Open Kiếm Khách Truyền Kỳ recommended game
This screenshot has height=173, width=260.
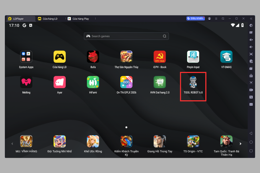tap(126, 141)
